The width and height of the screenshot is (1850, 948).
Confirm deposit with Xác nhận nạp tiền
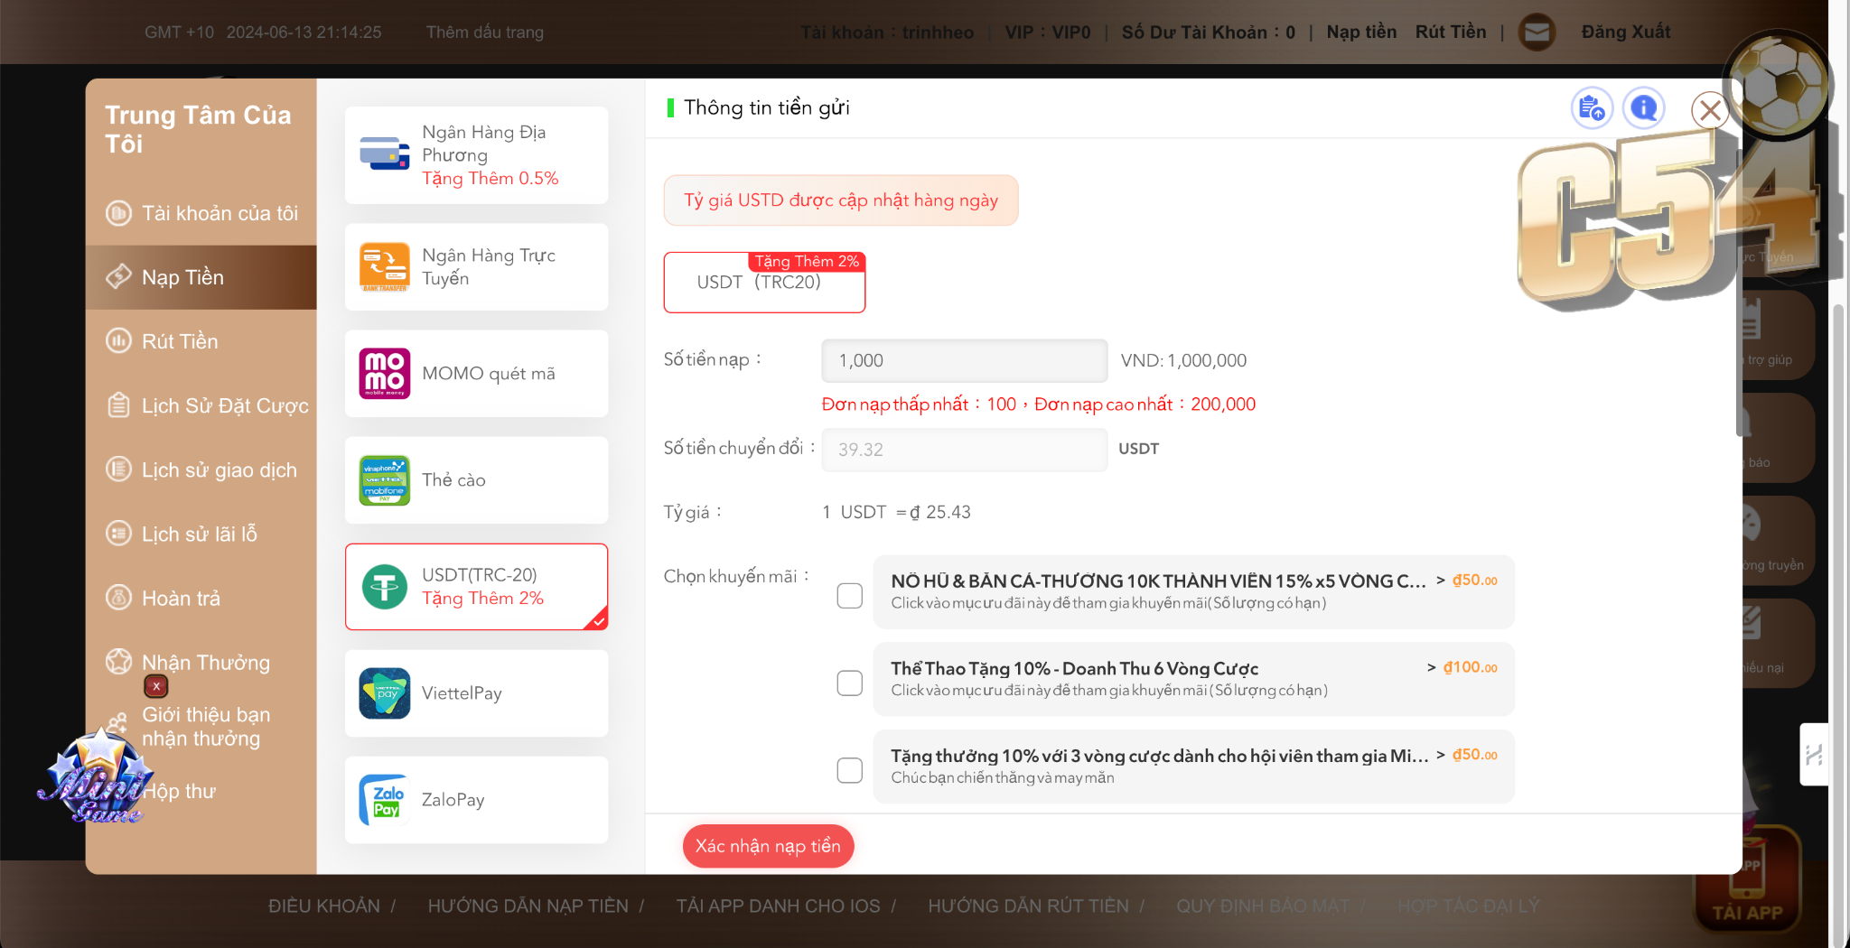768,846
